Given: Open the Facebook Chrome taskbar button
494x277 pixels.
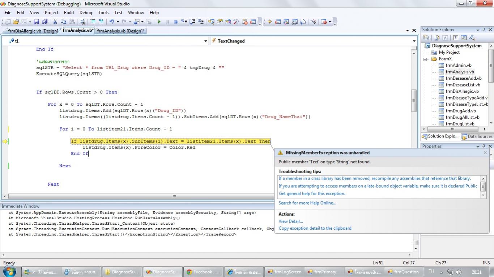Looking at the screenshot, I should tap(203, 272).
